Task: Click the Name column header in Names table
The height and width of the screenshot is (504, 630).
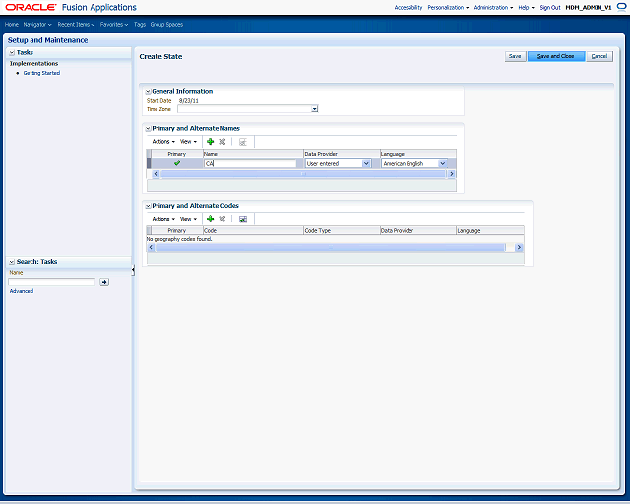Action: click(253, 154)
